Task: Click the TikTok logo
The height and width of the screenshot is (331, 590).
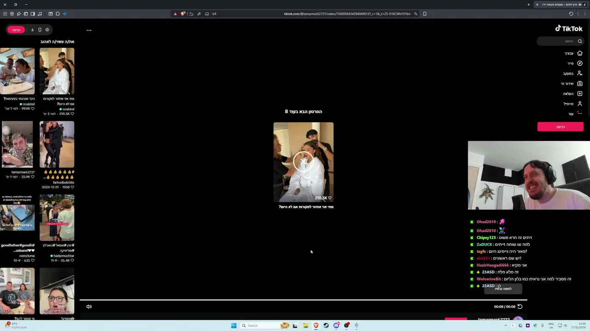Action: (x=569, y=29)
